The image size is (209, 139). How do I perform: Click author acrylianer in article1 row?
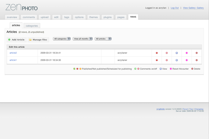point(122,60)
